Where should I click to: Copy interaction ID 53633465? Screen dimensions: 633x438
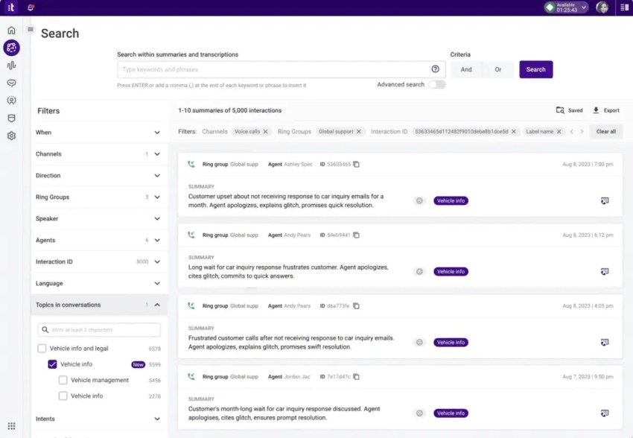pyautogui.click(x=356, y=165)
